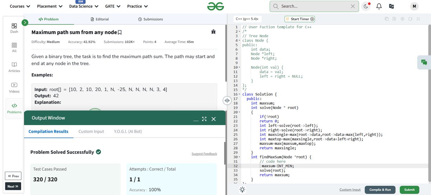
Task: Click the GeeksforGeeks logo
Action: pyautogui.click(x=215, y=6)
